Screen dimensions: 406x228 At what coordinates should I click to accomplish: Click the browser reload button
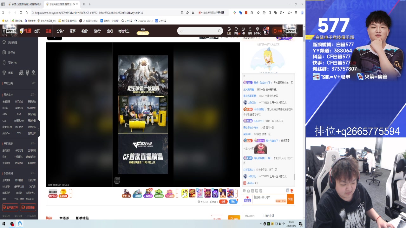click(21, 13)
